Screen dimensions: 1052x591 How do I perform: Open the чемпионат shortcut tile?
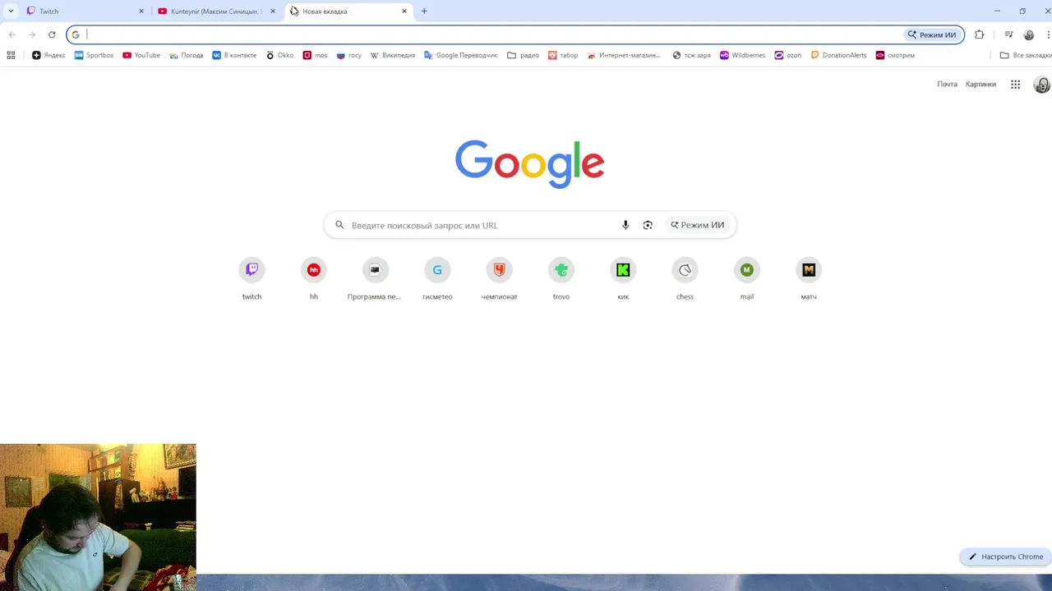tap(499, 278)
